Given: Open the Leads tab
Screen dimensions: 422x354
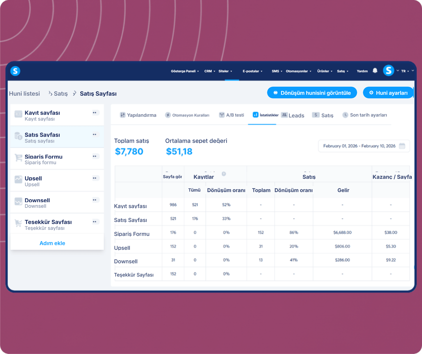Looking at the screenshot, I should [x=293, y=115].
